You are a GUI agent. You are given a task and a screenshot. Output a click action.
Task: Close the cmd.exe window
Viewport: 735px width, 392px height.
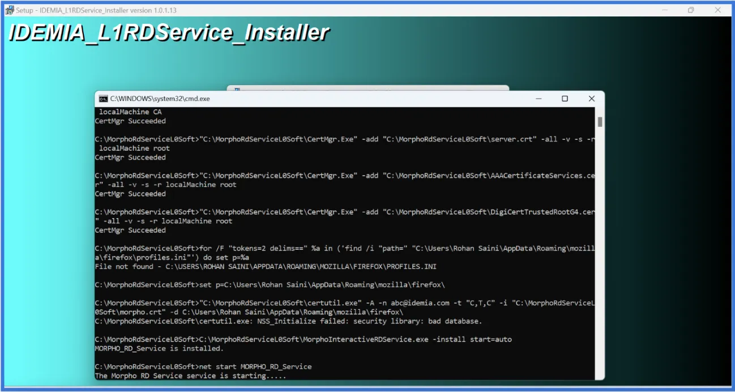click(591, 99)
